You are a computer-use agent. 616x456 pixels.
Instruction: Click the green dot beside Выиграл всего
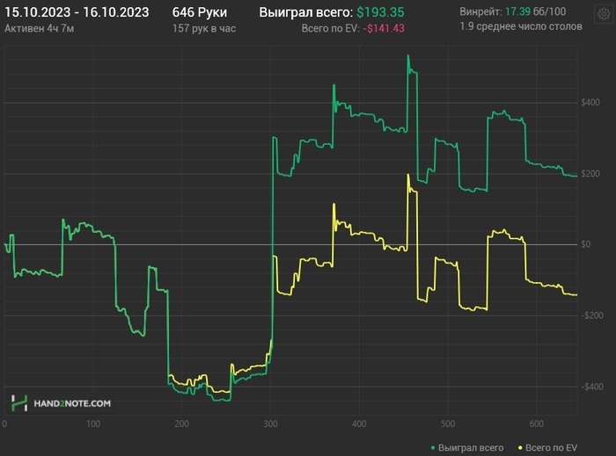pos(433,447)
